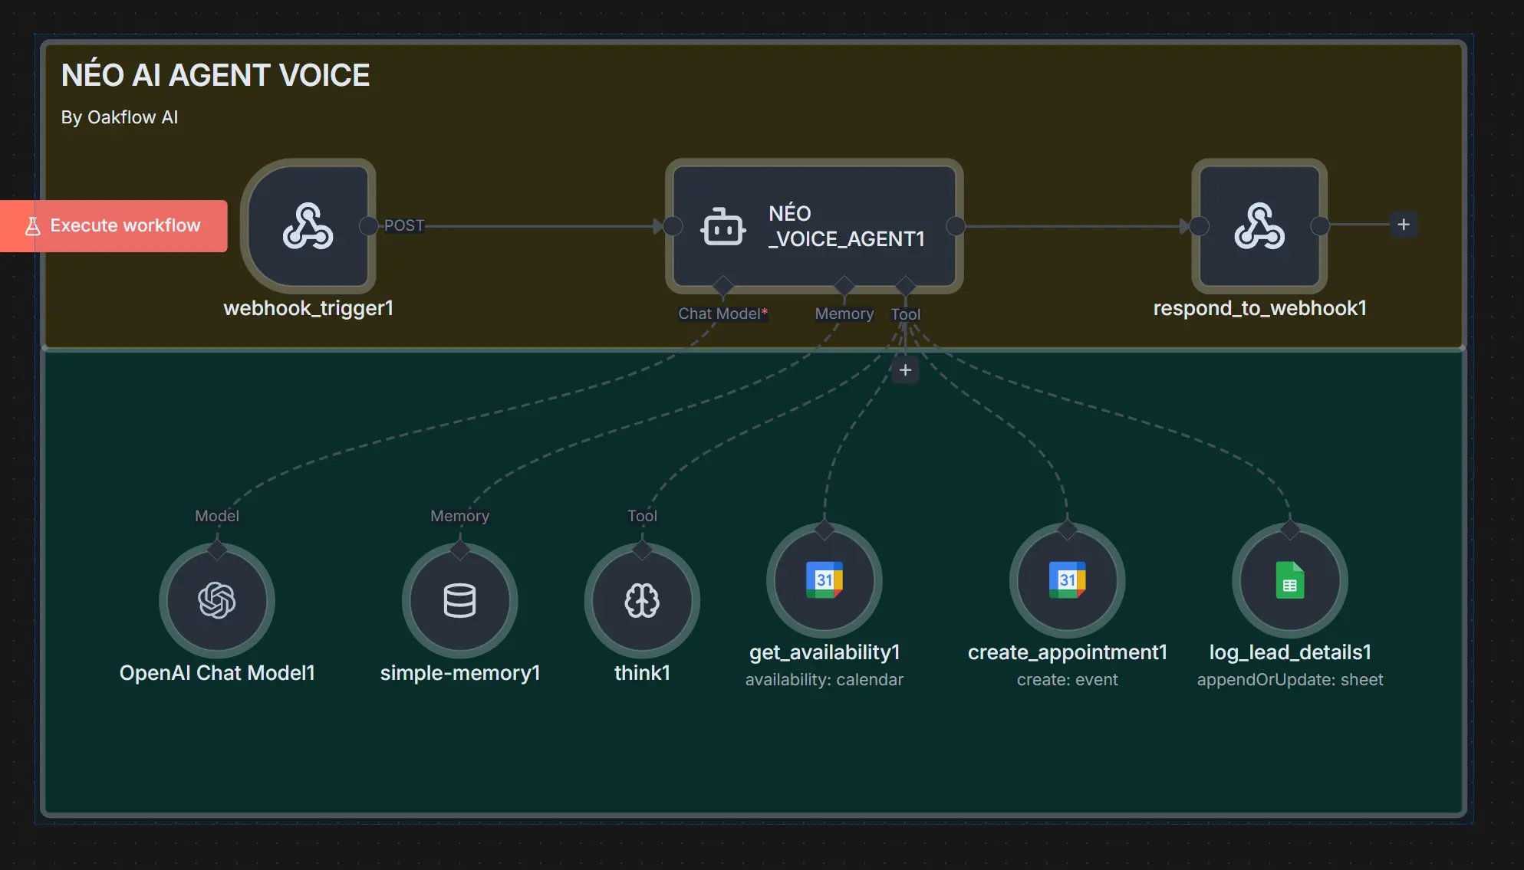This screenshot has height=870, width=1524.
Task: Click the create_appointment1 Google Calendar node
Action: pyautogui.click(x=1067, y=581)
